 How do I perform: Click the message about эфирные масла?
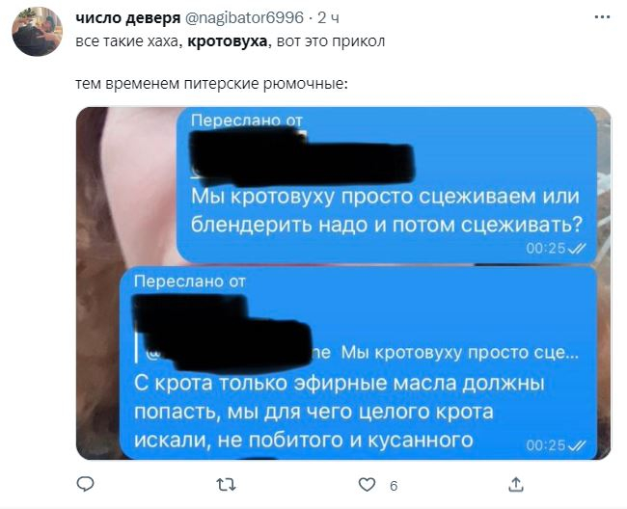(x=340, y=412)
